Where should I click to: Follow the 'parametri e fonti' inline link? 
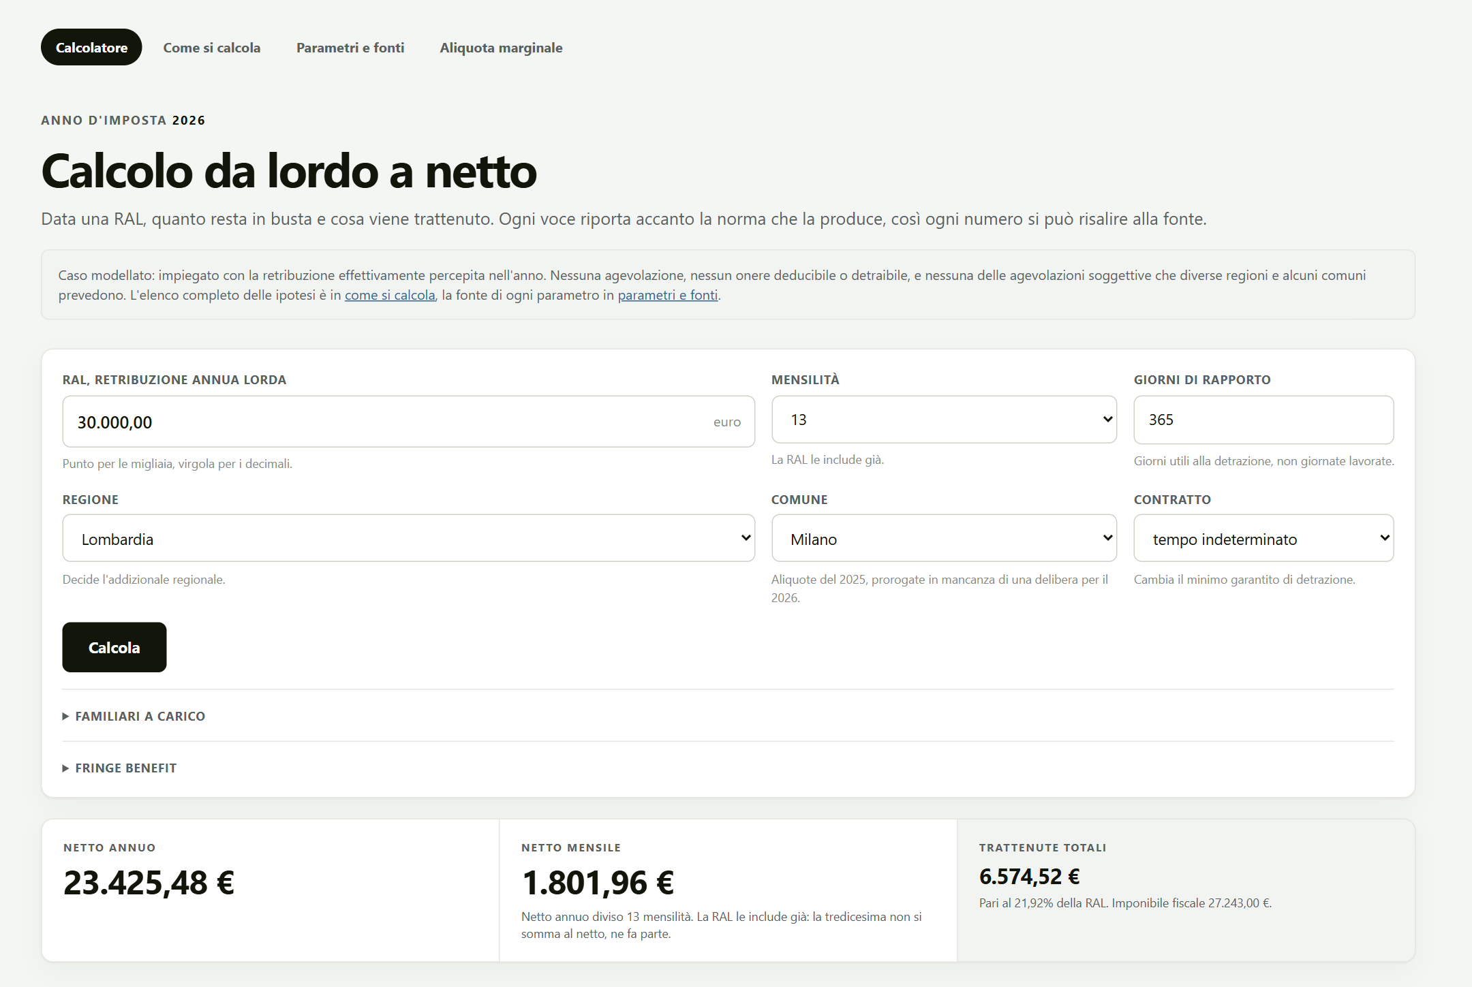click(x=668, y=295)
